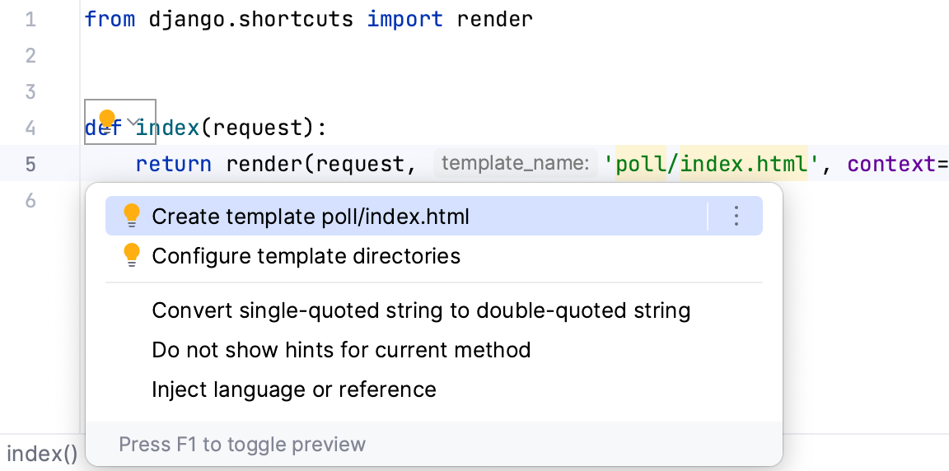The height and width of the screenshot is (471, 949).
Task: Apply Convert single-quoted string to double-quoted string
Action: [421, 310]
